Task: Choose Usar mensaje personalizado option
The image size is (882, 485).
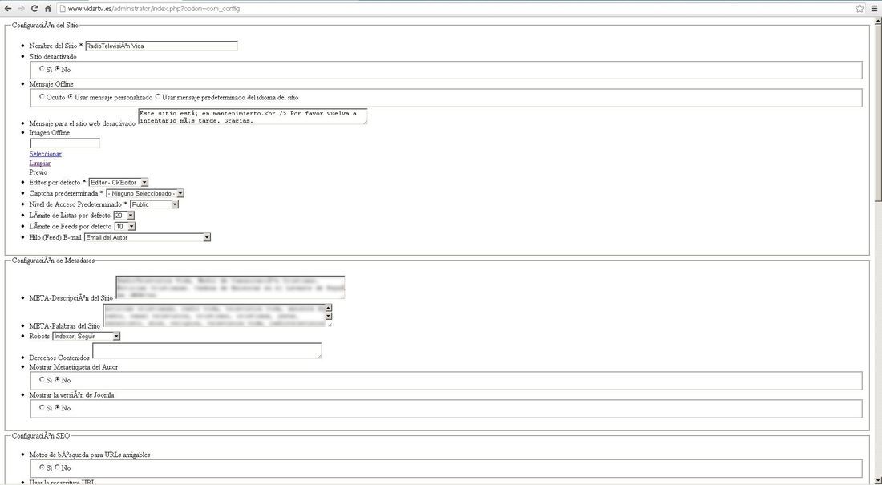Action: (71, 97)
